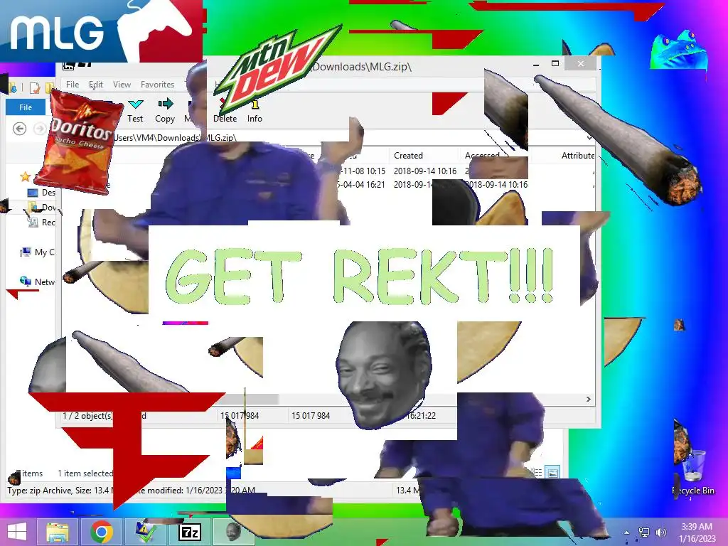728x546 pixels.
Task: Click the '15 017 984' status value after '1 / 2 object(s)'
Action: (x=240, y=415)
